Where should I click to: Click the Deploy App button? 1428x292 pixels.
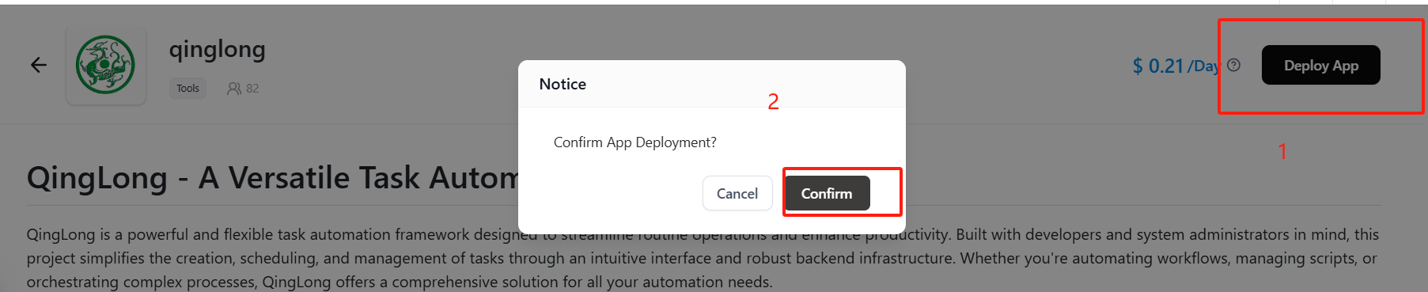coord(1320,65)
